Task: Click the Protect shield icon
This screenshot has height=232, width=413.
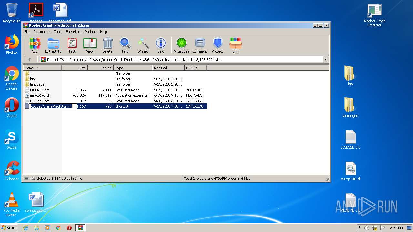Action: (217, 45)
